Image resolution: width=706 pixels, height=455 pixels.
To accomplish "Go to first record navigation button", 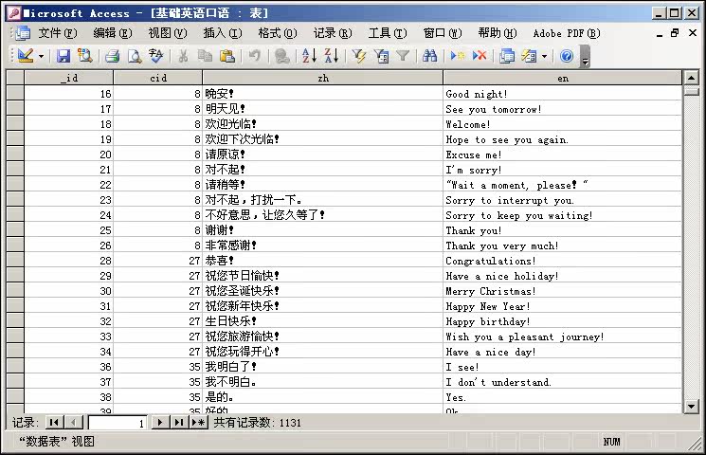I will click(54, 422).
